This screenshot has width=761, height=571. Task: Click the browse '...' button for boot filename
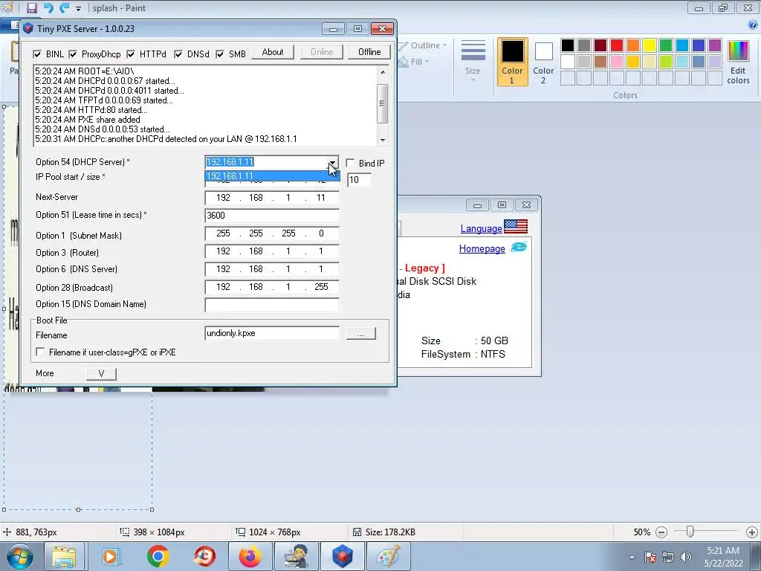[x=360, y=334]
